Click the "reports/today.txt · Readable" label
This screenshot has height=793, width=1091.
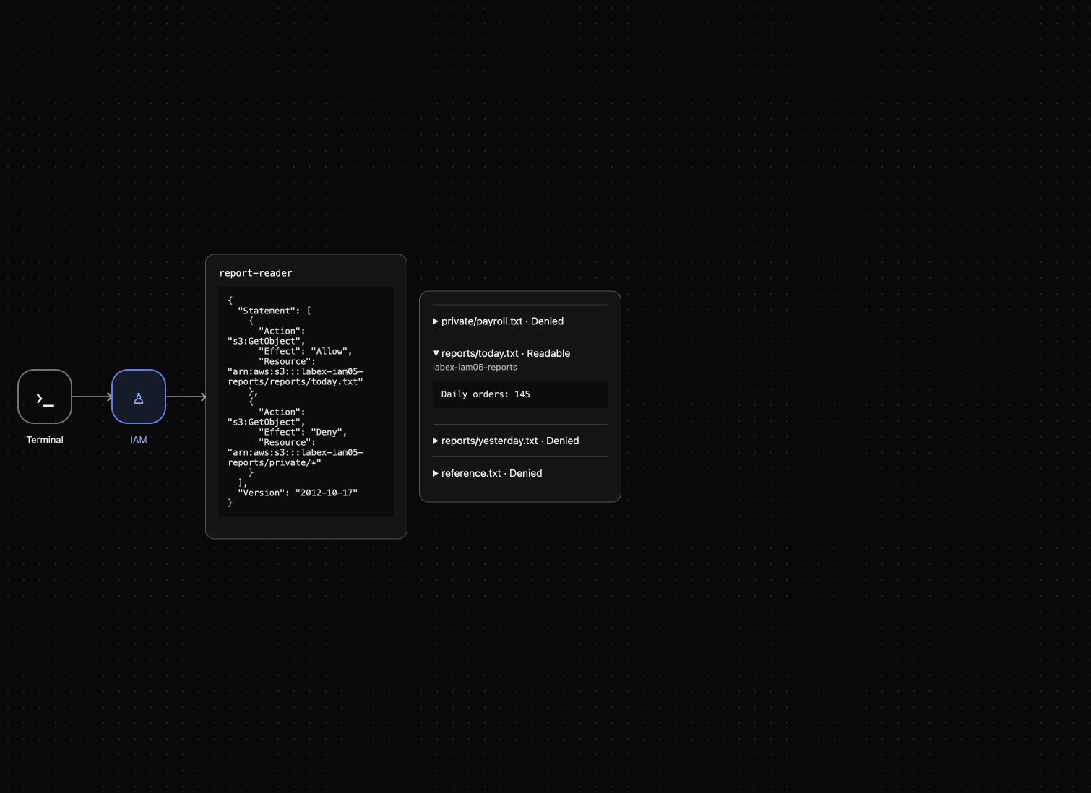coord(506,353)
